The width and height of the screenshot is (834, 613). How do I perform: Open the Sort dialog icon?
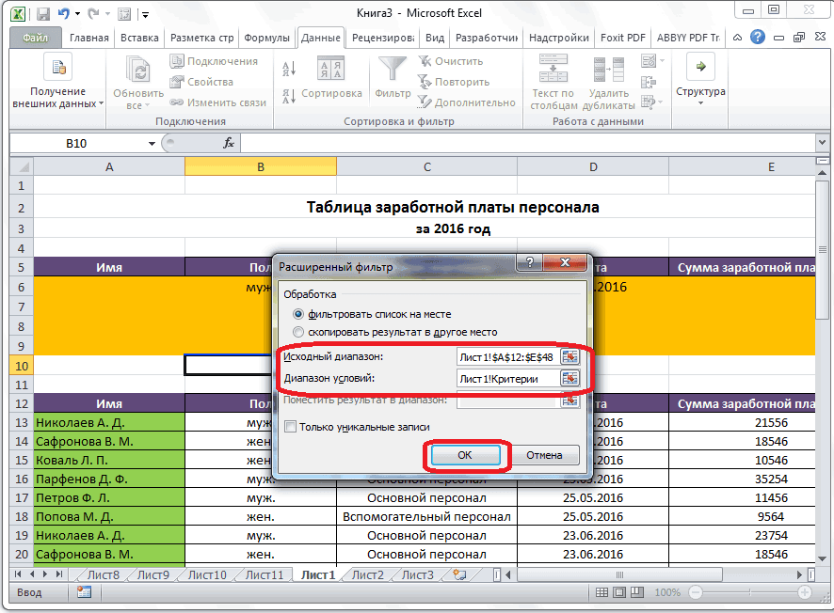(330, 71)
